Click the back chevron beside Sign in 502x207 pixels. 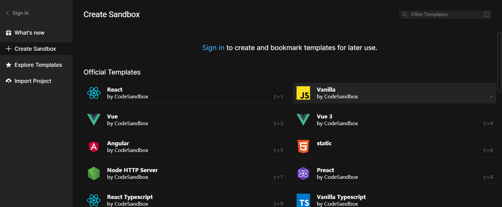(x=7, y=13)
